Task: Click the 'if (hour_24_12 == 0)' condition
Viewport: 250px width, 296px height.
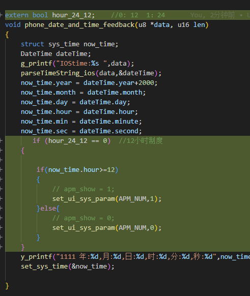Action: point(72,141)
